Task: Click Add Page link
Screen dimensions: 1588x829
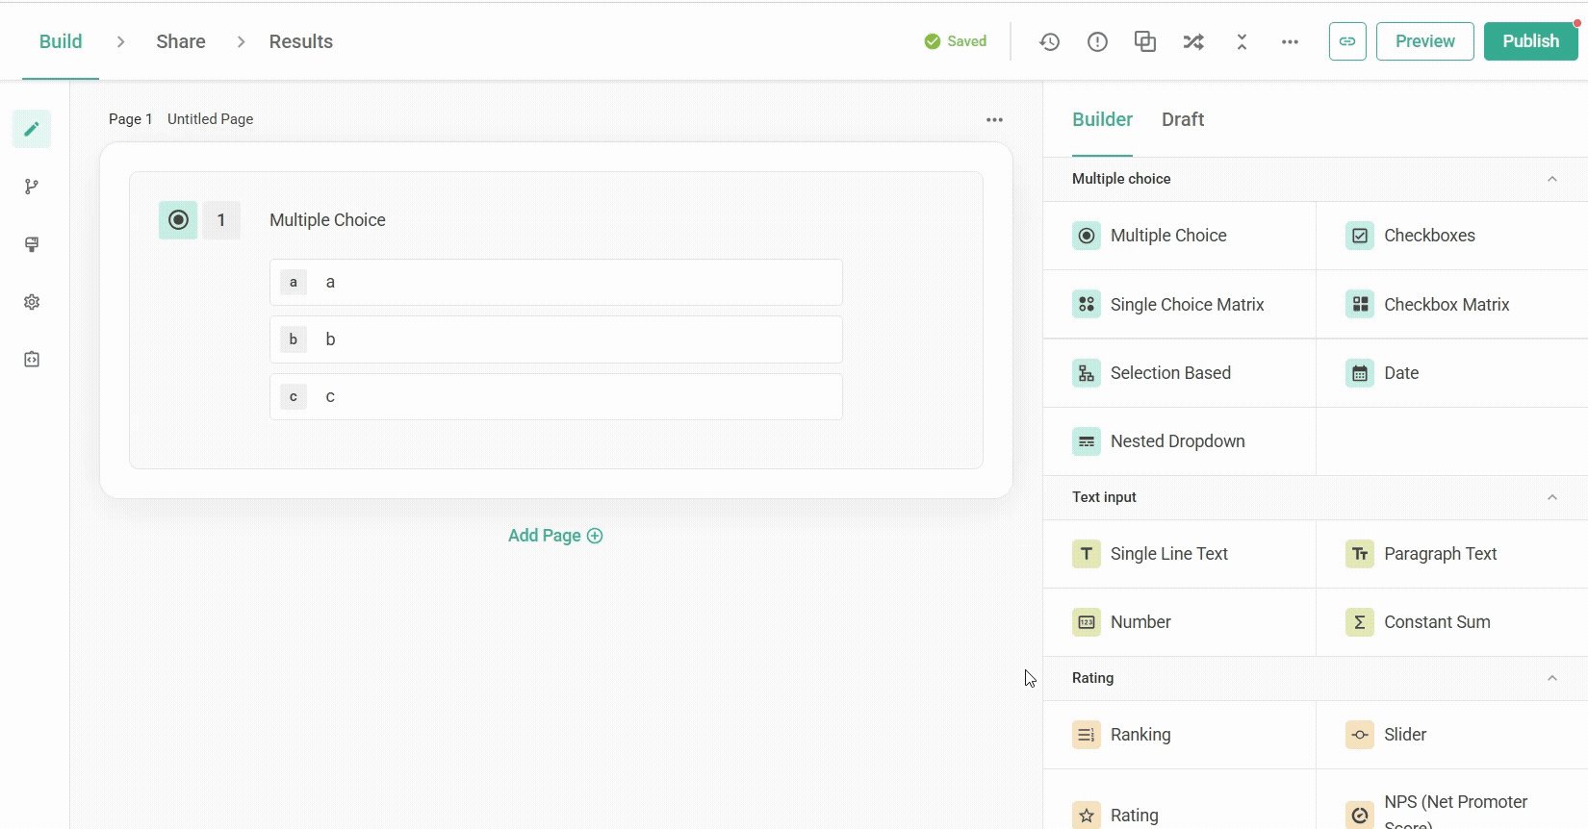Action: pos(555,536)
